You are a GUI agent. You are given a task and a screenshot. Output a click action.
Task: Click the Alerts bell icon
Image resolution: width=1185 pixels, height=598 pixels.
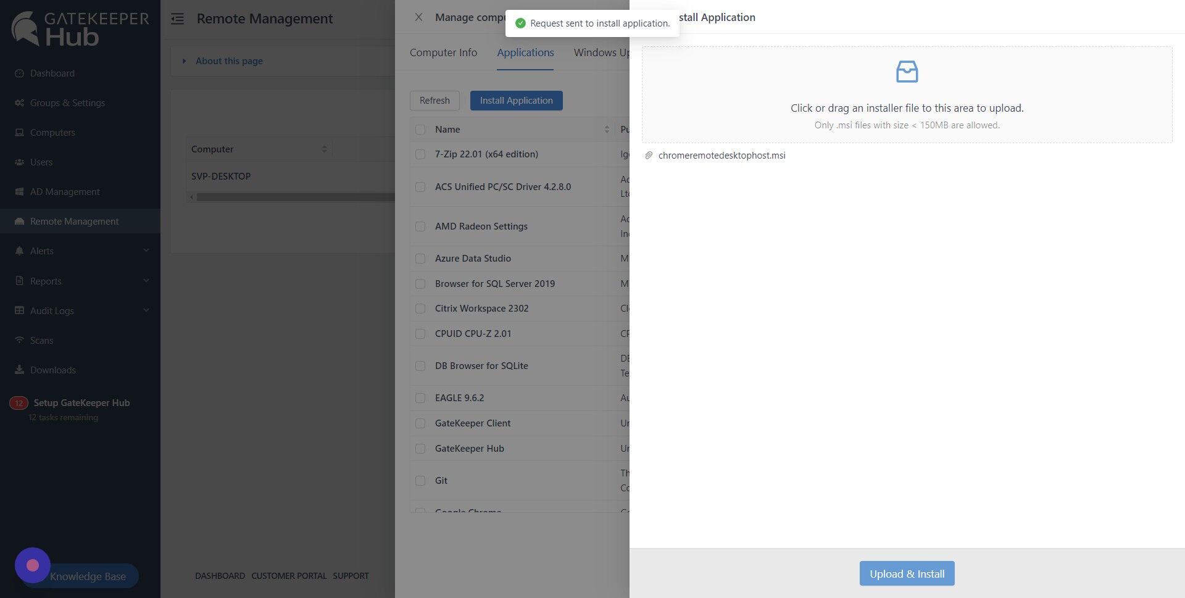(19, 251)
